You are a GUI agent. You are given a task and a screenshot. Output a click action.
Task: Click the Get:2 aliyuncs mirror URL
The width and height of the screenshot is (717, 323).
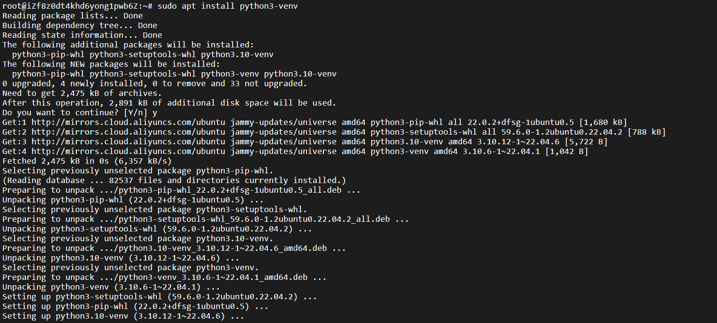pos(128,132)
